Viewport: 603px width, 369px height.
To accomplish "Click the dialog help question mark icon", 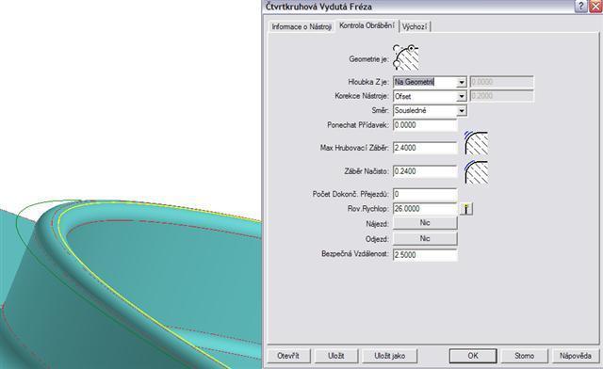I will click(x=580, y=7).
